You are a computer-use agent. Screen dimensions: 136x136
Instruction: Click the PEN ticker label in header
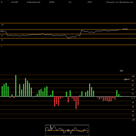[90, 2]
